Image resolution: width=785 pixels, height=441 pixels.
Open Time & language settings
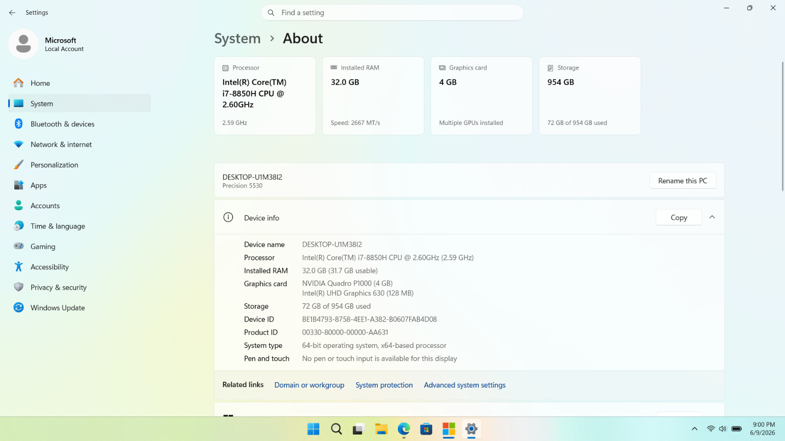click(x=79, y=226)
